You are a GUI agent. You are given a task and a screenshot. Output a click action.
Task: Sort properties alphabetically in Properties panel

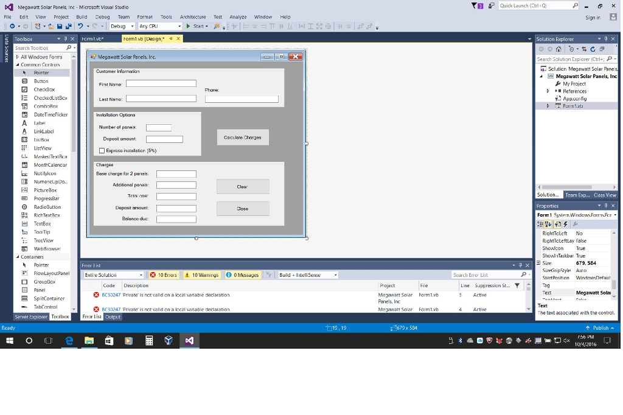coord(547,224)
